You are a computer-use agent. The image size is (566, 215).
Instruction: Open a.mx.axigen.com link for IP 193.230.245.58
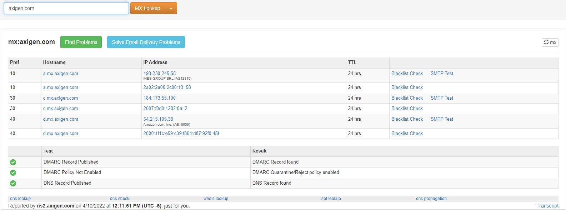[61, 74]
